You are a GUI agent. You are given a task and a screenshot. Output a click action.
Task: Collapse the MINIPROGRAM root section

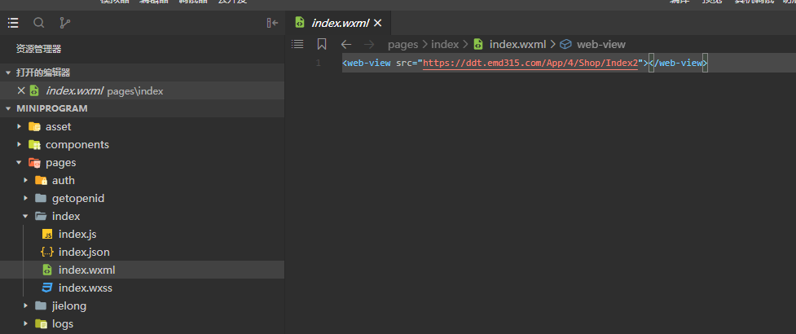8,108
